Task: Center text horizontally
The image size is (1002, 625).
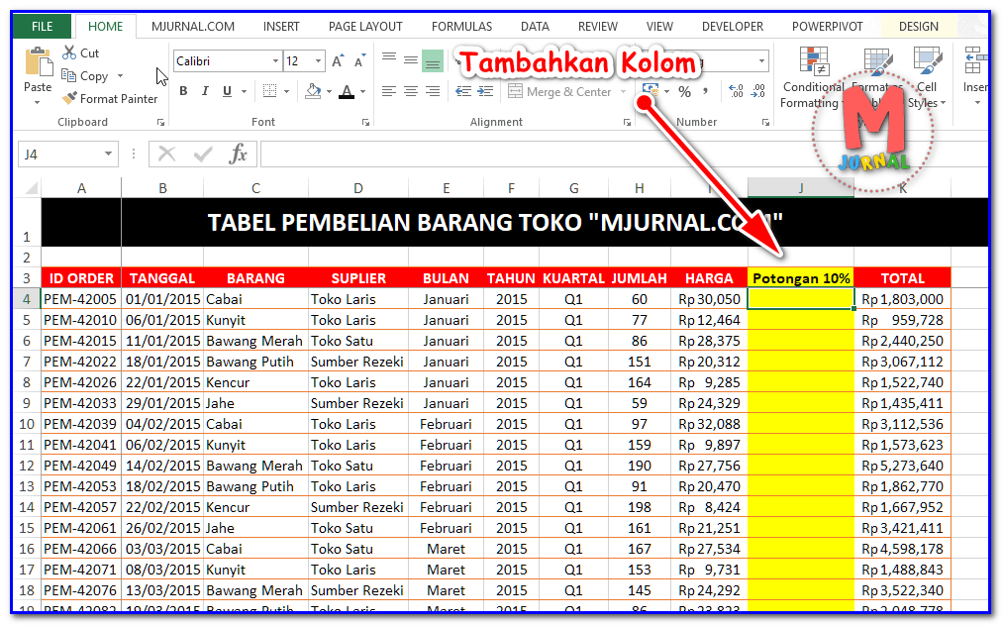Action: click(411, 91)
